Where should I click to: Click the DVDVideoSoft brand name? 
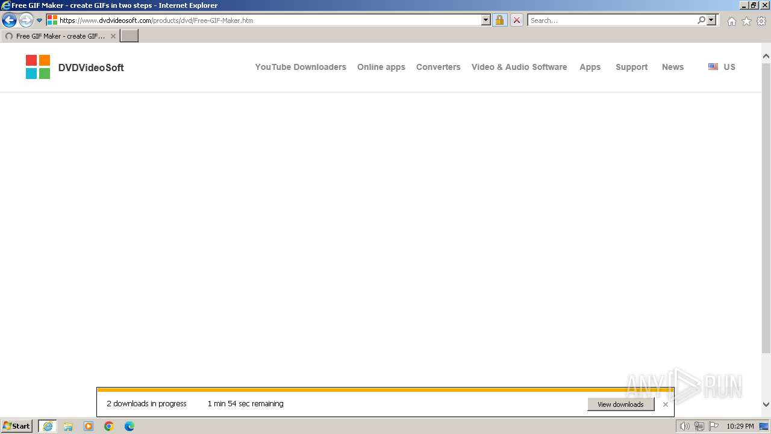click(x=91, y=68)
